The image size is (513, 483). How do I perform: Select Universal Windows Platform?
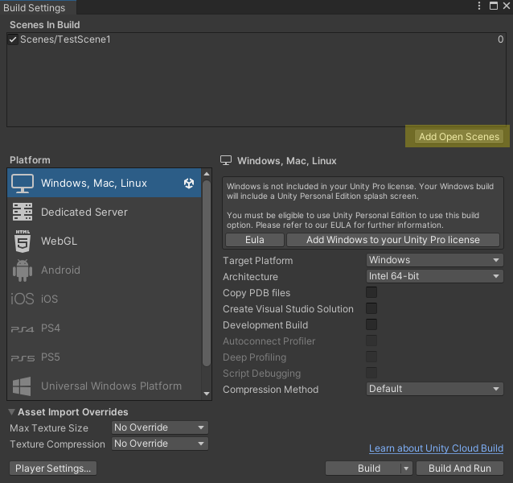click(104, 386)
